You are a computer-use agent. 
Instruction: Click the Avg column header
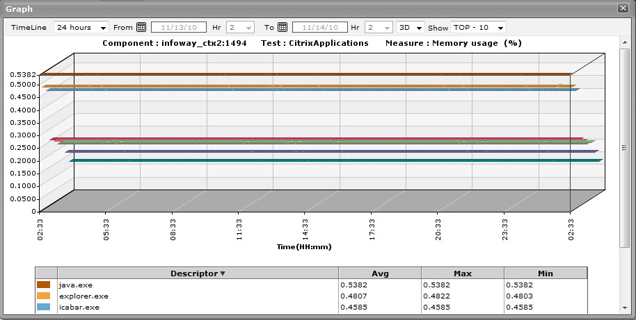pos(380,273)
